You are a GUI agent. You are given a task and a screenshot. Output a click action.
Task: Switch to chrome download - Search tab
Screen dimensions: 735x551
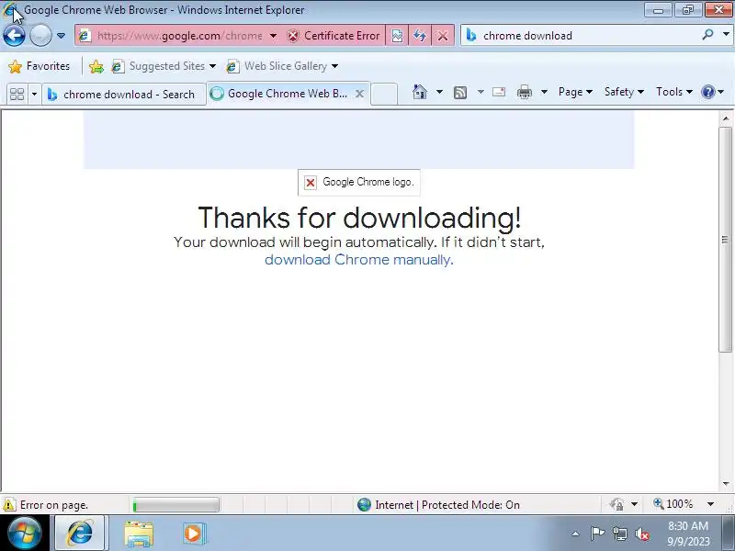[124, 95]
